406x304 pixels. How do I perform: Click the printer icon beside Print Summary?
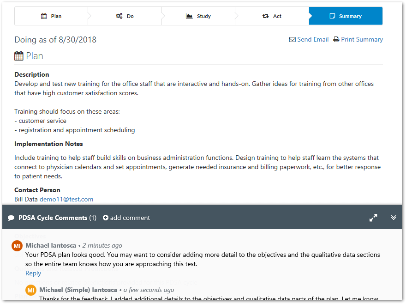(x=336, y=39)
